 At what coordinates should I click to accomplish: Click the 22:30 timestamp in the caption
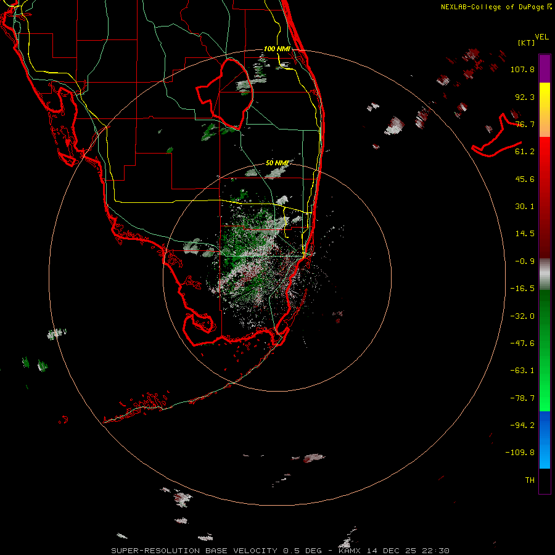[437, 551]
